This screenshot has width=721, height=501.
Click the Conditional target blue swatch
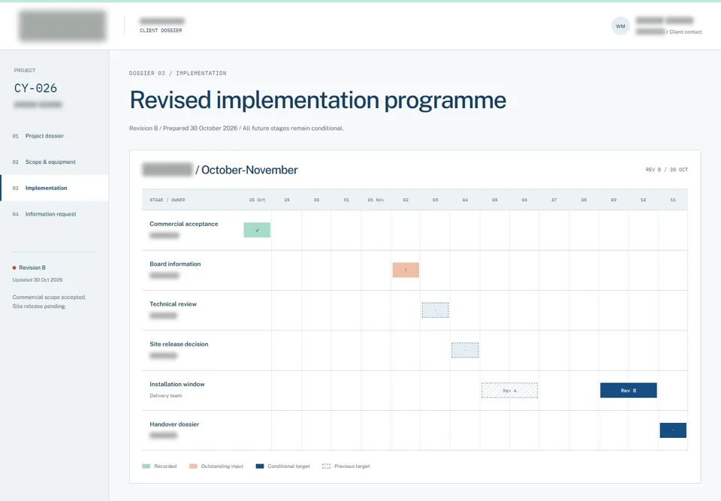tap(260, 466)
